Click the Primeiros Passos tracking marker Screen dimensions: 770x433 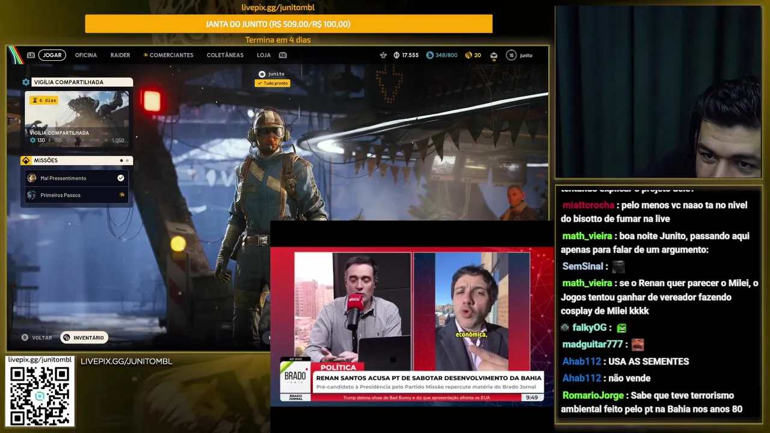pos(122,195)
